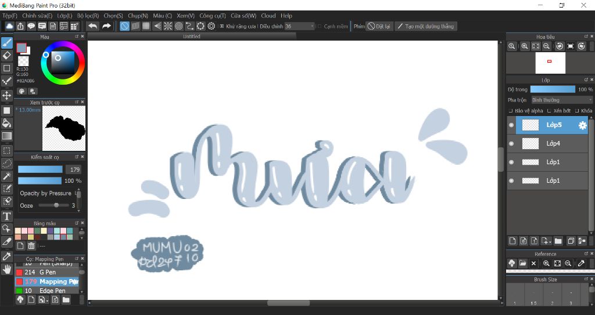Enable the parallel lines snap
The height and width of the screenshot is (315, 595).
pos(135,26)
